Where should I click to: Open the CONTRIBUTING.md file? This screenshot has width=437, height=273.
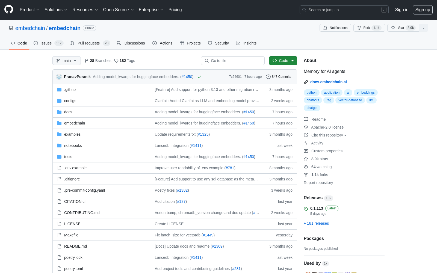[x=82, y=213]
